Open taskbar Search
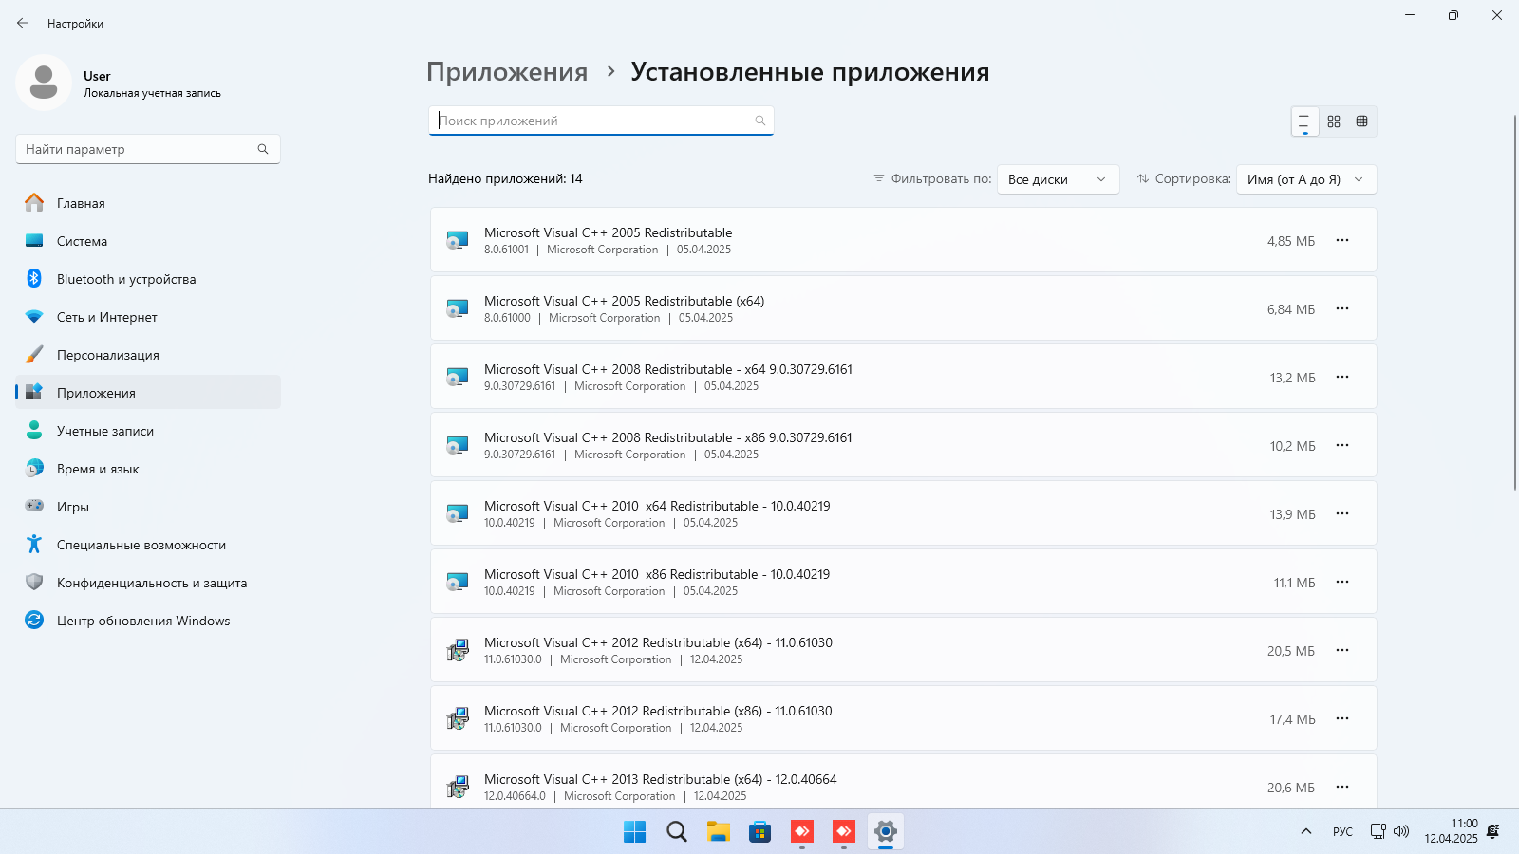The height and width of the screenshot is (854, 1519). coord(676,832)
